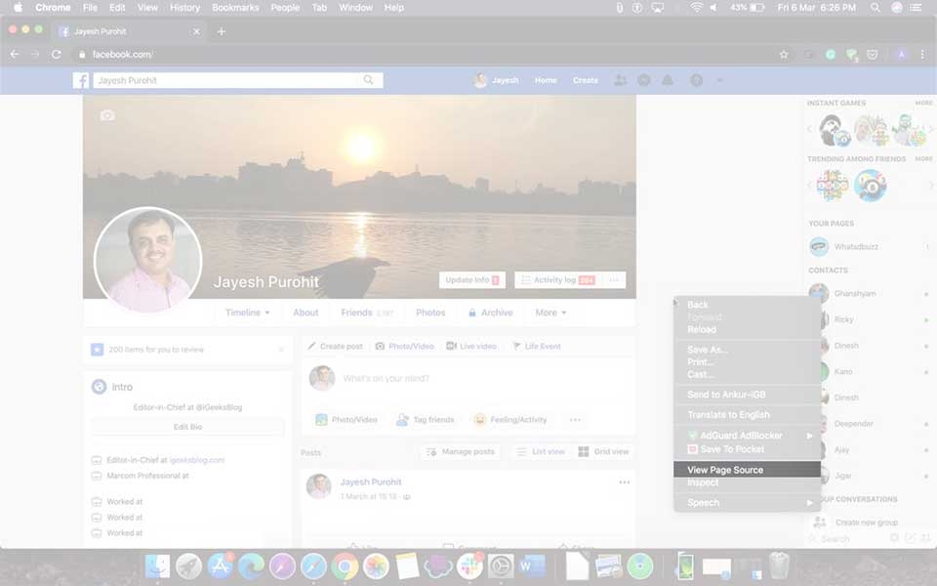Click the Jayesh Purohit profile picture

(x=148, y=260)
